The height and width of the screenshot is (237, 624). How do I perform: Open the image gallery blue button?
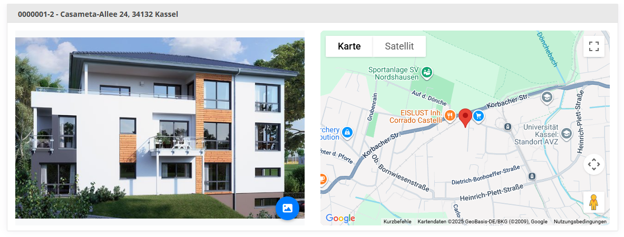tap(287, 208)
